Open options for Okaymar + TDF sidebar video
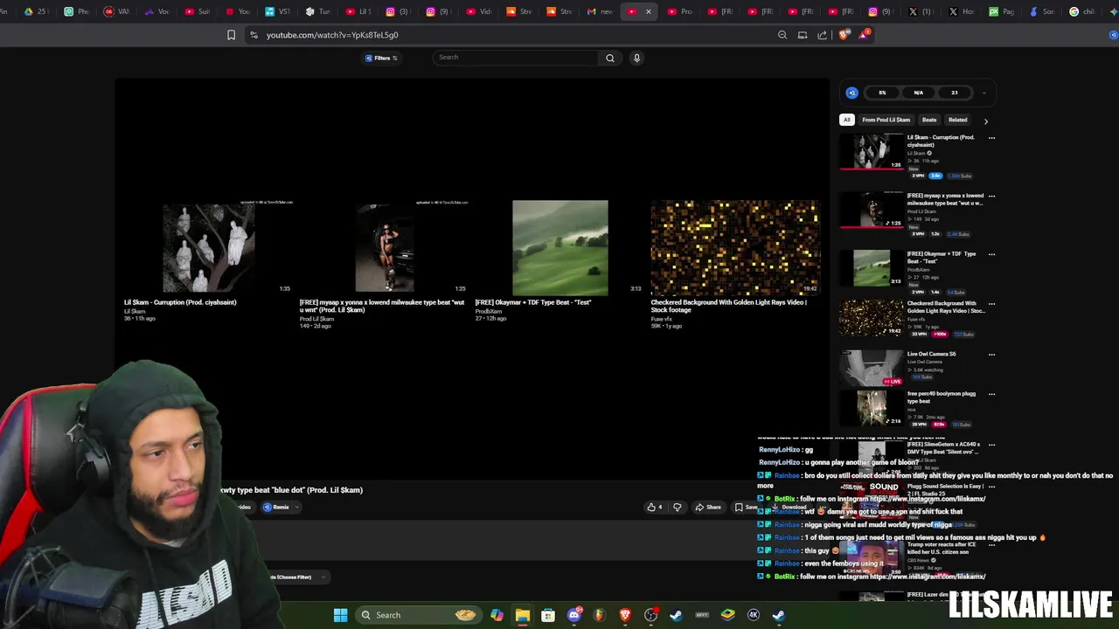1119x629 pixels. (x=991, y=254)
